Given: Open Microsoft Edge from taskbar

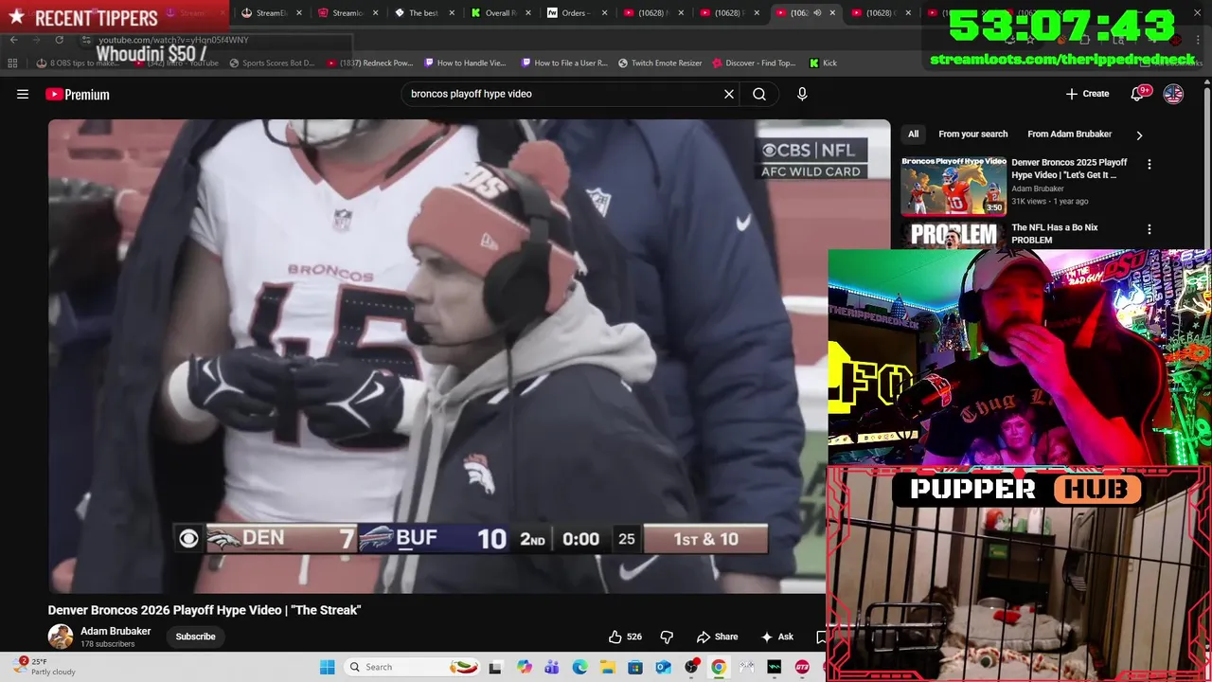Looking at the screenshot, I should click(x=579, y=668).
